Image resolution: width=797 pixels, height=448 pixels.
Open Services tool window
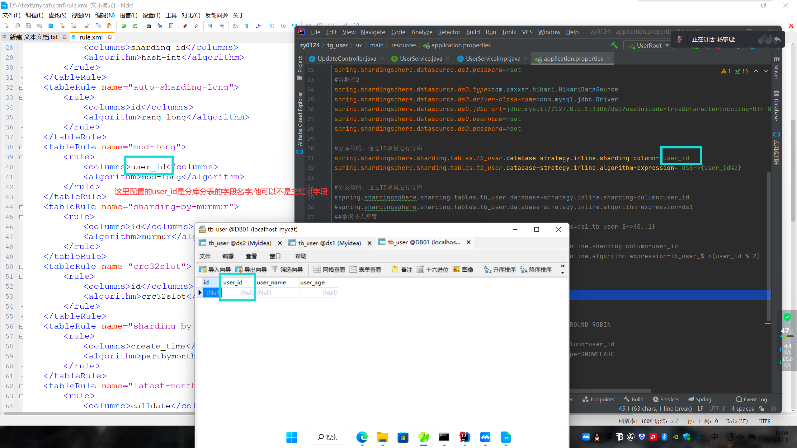666,399
